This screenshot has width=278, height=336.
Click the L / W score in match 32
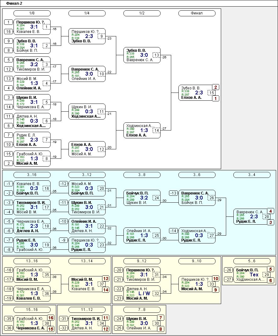144,294
